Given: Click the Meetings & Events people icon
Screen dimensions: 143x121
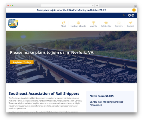Looking at the screenshot, I should [78, 23].
